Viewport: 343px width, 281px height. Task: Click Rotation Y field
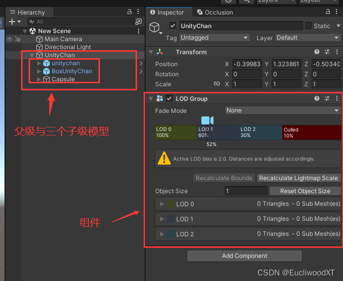point(286,74)
